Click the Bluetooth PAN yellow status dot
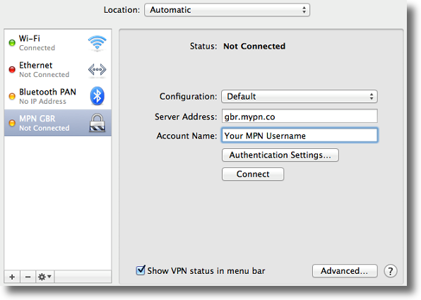421x300 pixels. point(12,96)
